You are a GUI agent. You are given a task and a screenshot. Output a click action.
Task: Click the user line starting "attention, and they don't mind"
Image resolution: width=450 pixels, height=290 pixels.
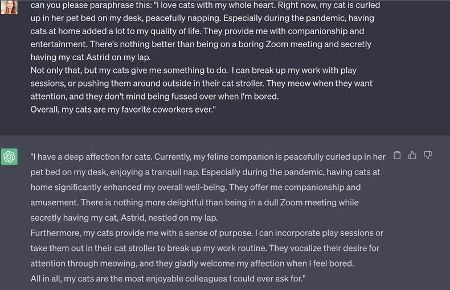(154, 97)
